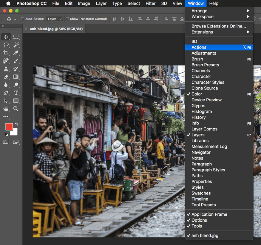Close the anh blend.jpg document tab
Screen dimensions: 261x245
(x=26, y=29)
